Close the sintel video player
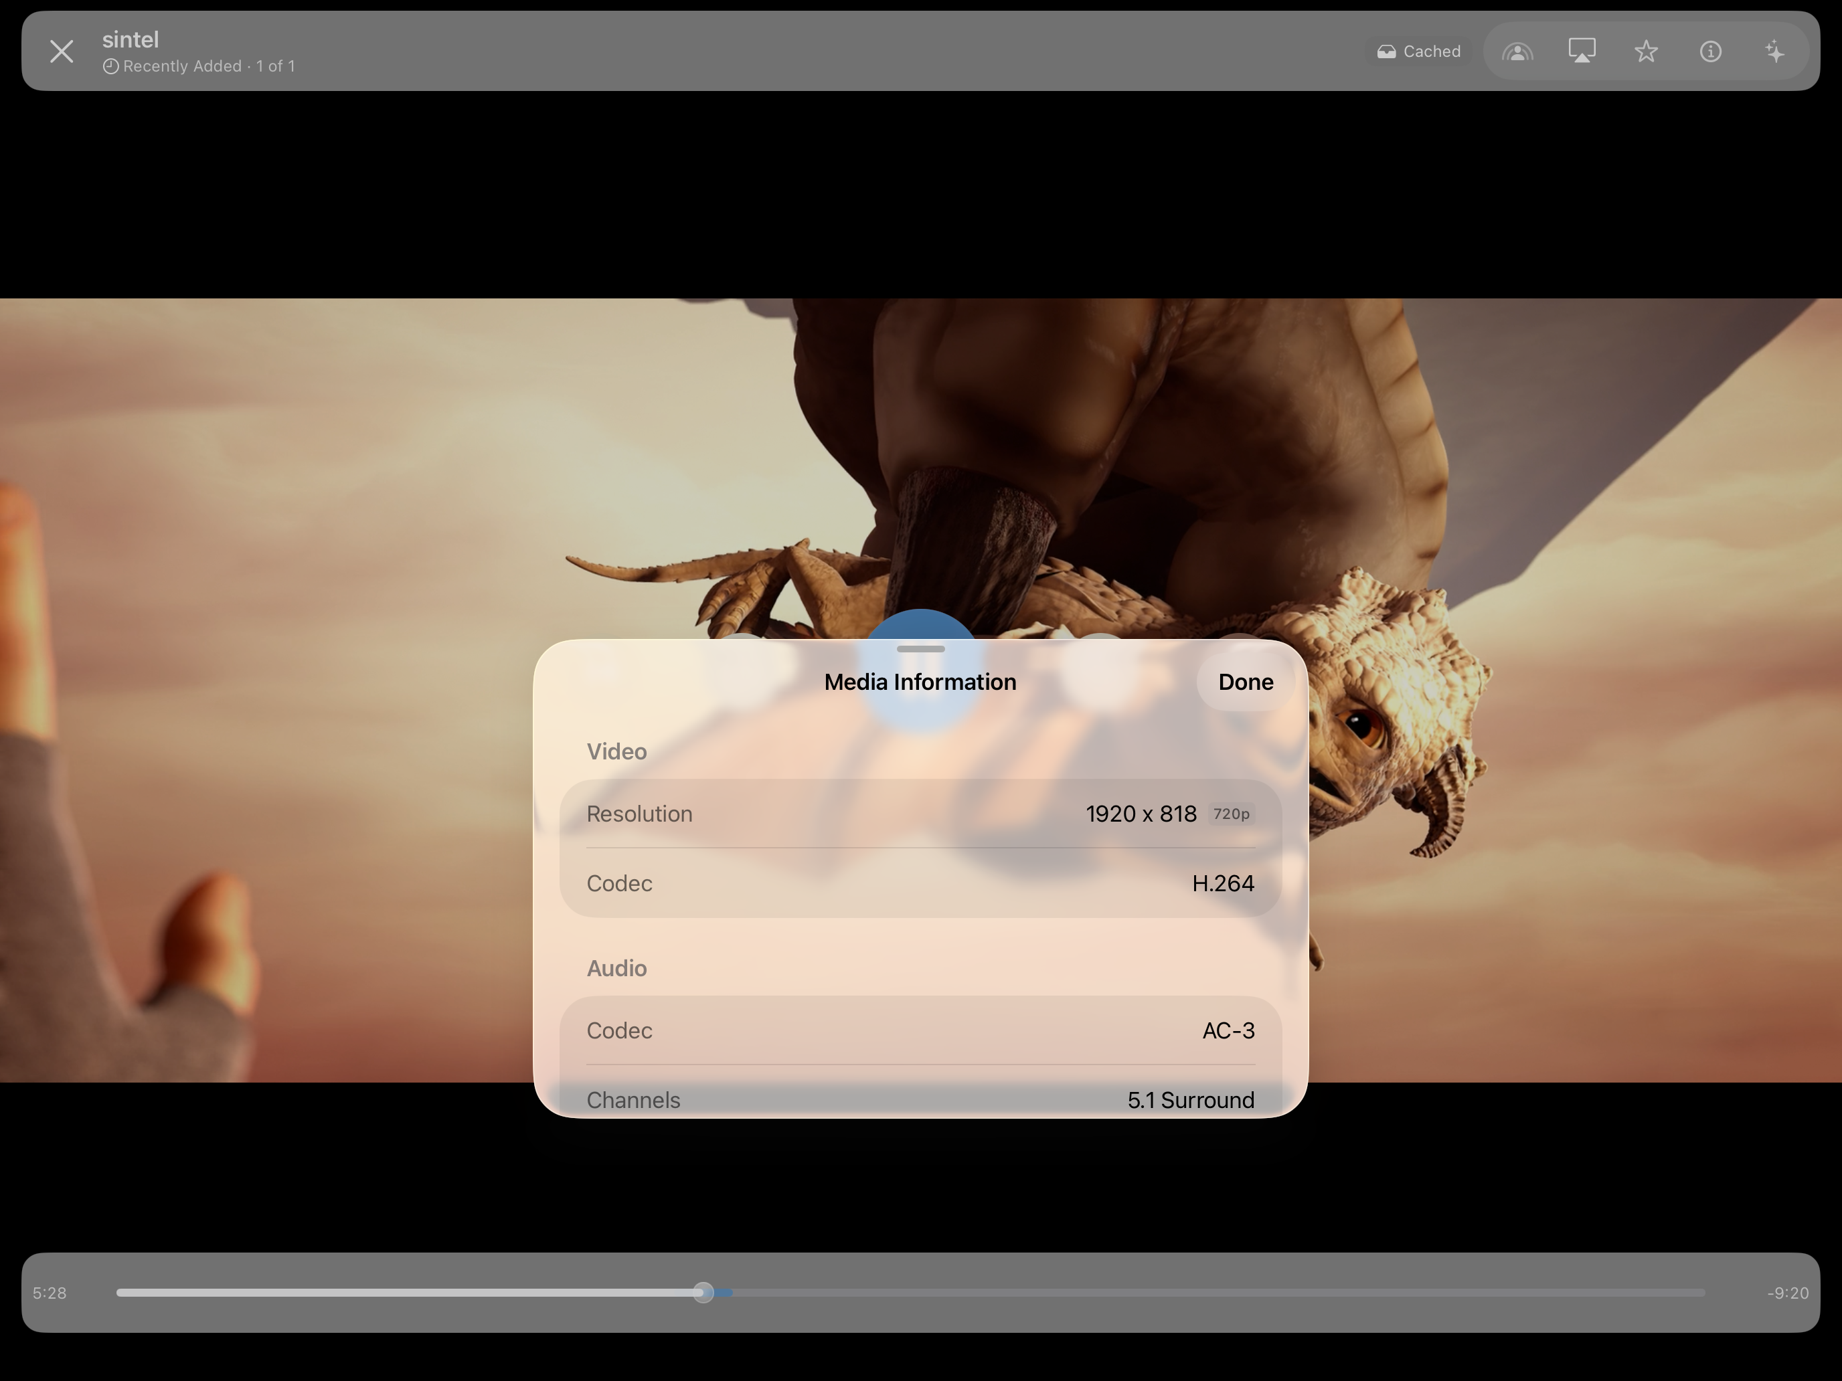1842x1381 pixels. coord(62,52)
